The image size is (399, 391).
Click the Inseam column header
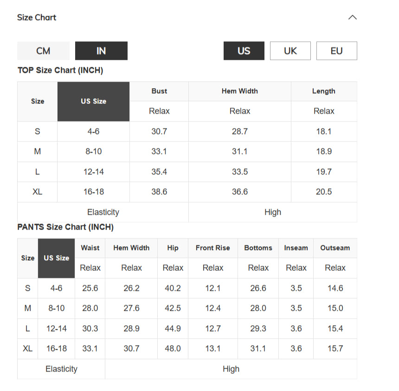296,248
